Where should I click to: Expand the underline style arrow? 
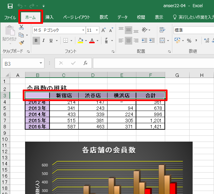pyautogui.click(x=57, y=41)
